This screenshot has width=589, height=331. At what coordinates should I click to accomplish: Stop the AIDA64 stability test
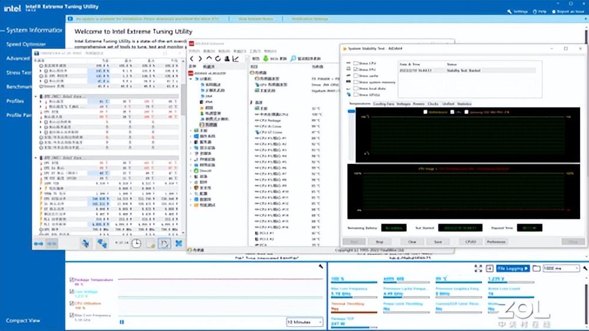(x=380, y=242)
